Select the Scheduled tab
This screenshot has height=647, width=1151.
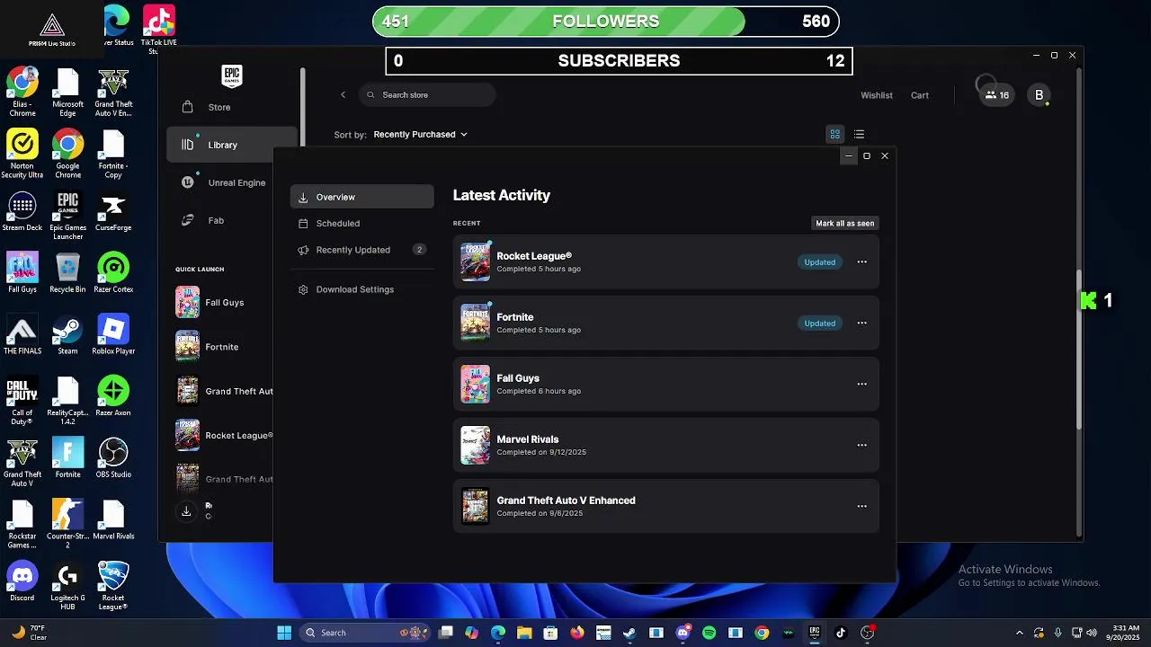(361, 223)
